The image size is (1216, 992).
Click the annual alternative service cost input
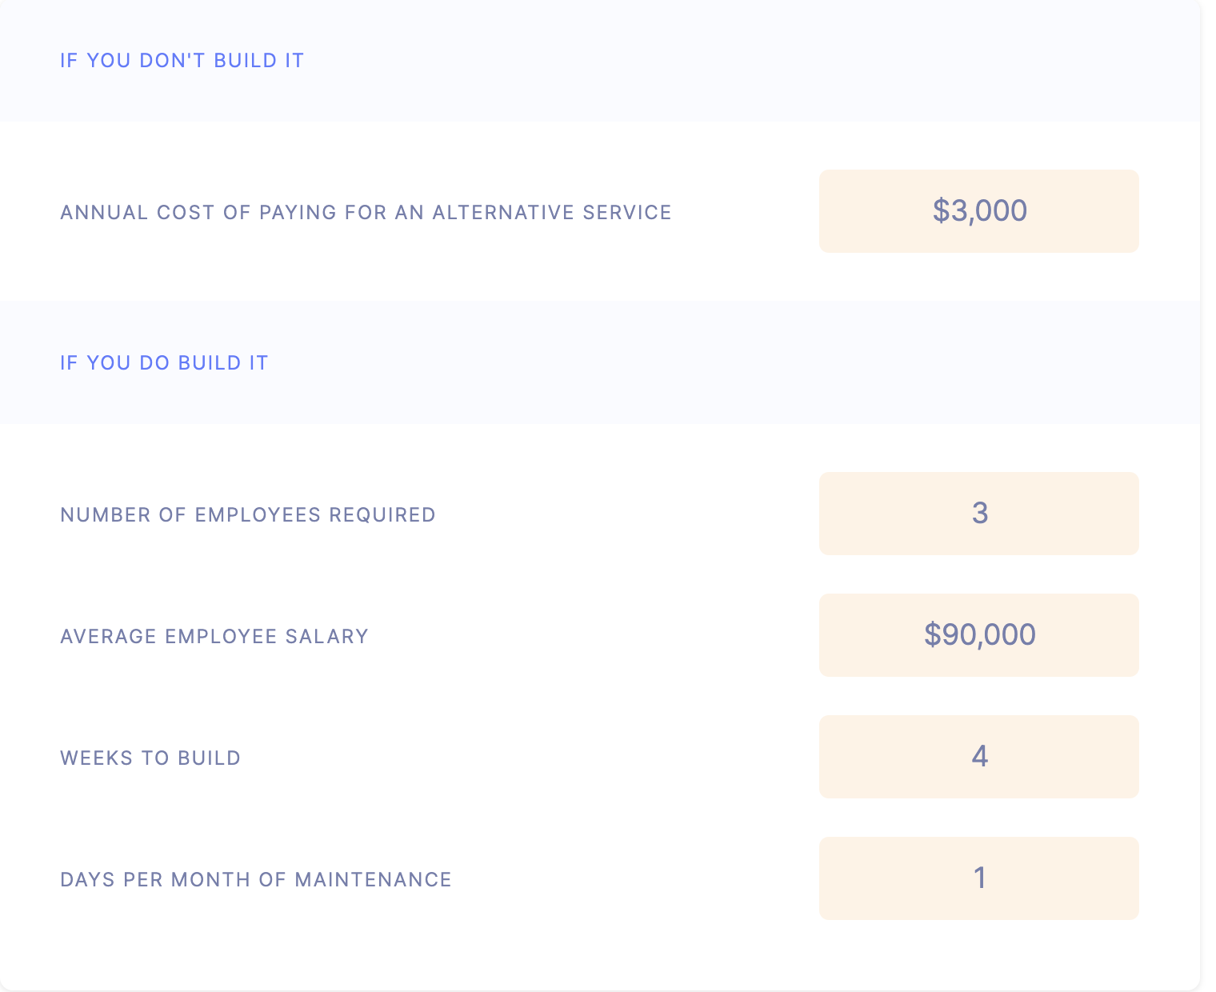[x=978, y=211]
